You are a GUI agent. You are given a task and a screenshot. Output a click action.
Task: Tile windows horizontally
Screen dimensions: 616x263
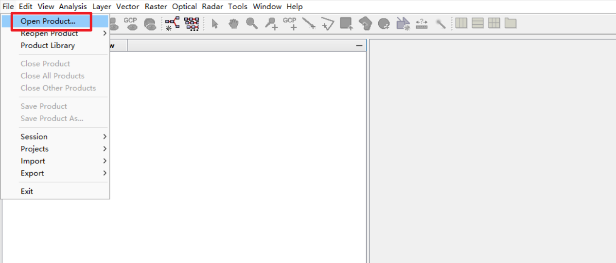pos(461,23)
